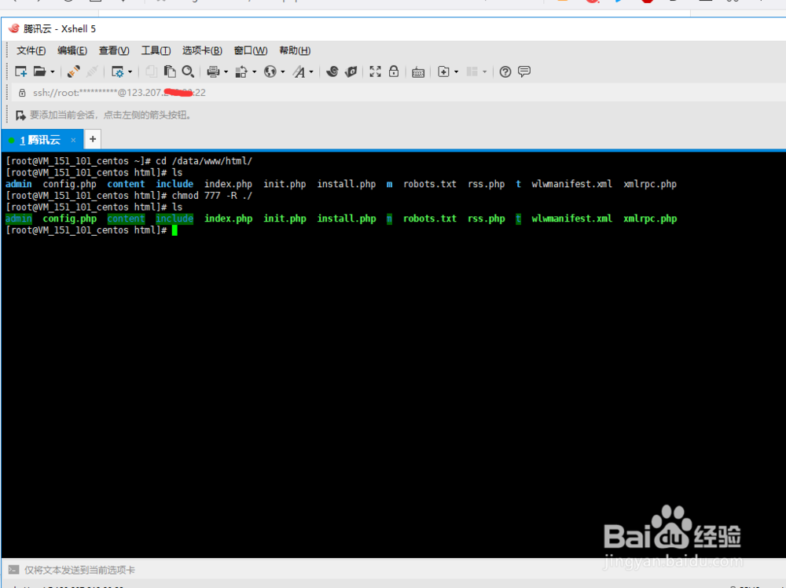Add a new tab with plus button
This screenshot has width=786, height=588.
click(93, 139)
